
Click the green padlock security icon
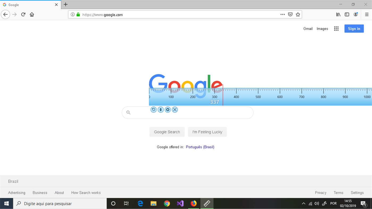78,15
